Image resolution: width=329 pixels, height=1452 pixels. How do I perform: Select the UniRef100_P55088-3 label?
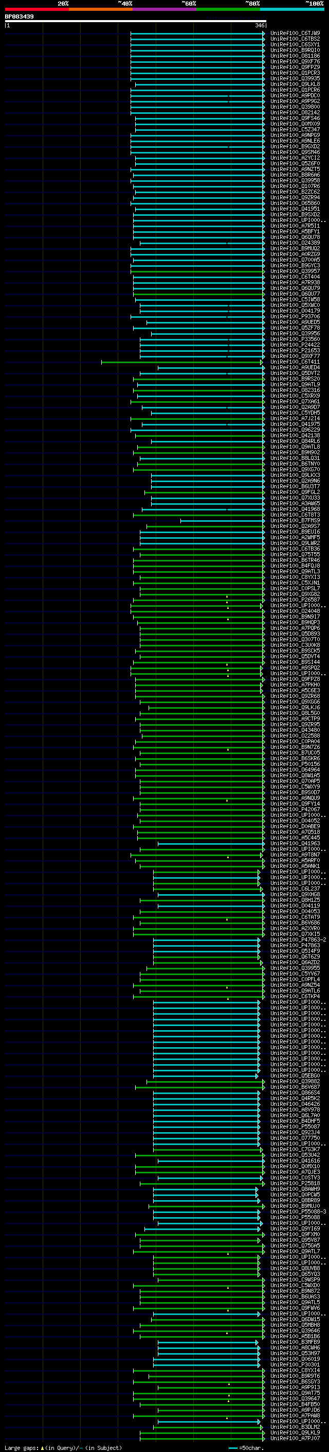pos(299,1211)
